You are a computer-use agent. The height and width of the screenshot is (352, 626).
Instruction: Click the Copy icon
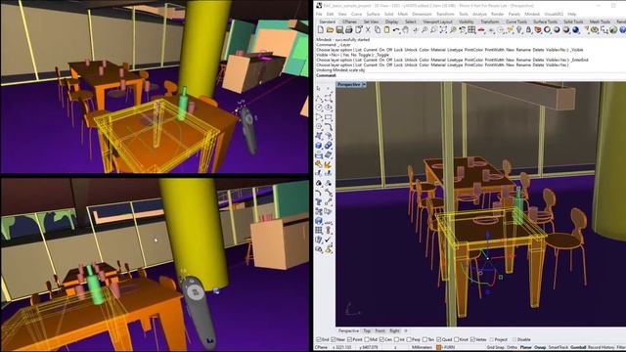(x=378, y=30)
